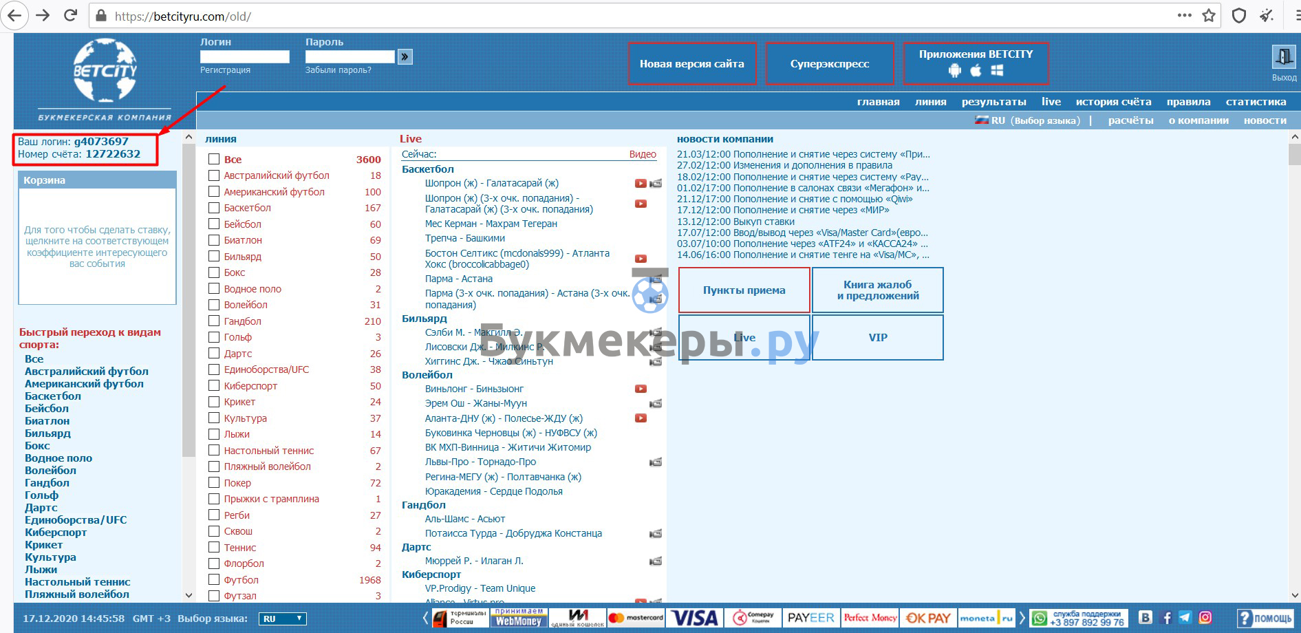1301x633 pixels.
Task: Open the RU language dropdown in footer
Action: coord(282,619)
